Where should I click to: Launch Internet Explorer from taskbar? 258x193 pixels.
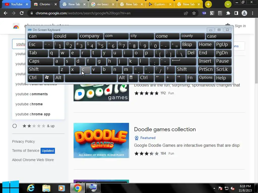tap(30, 188)
